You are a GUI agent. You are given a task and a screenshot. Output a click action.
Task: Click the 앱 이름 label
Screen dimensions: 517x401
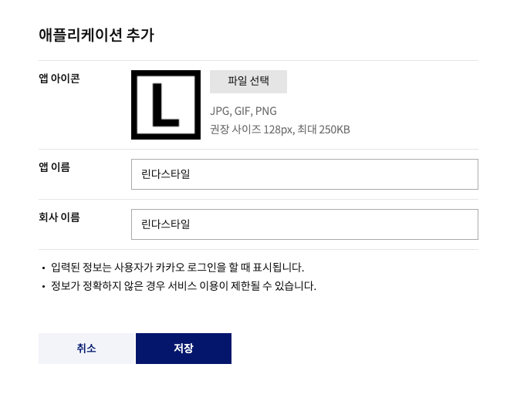[x=55, y=167]
